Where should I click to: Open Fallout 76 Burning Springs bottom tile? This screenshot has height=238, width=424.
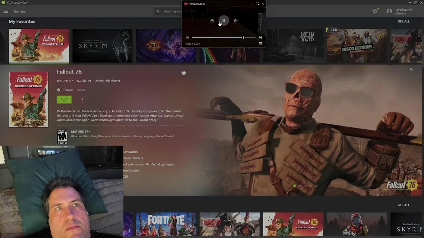(x=293, y=224)
